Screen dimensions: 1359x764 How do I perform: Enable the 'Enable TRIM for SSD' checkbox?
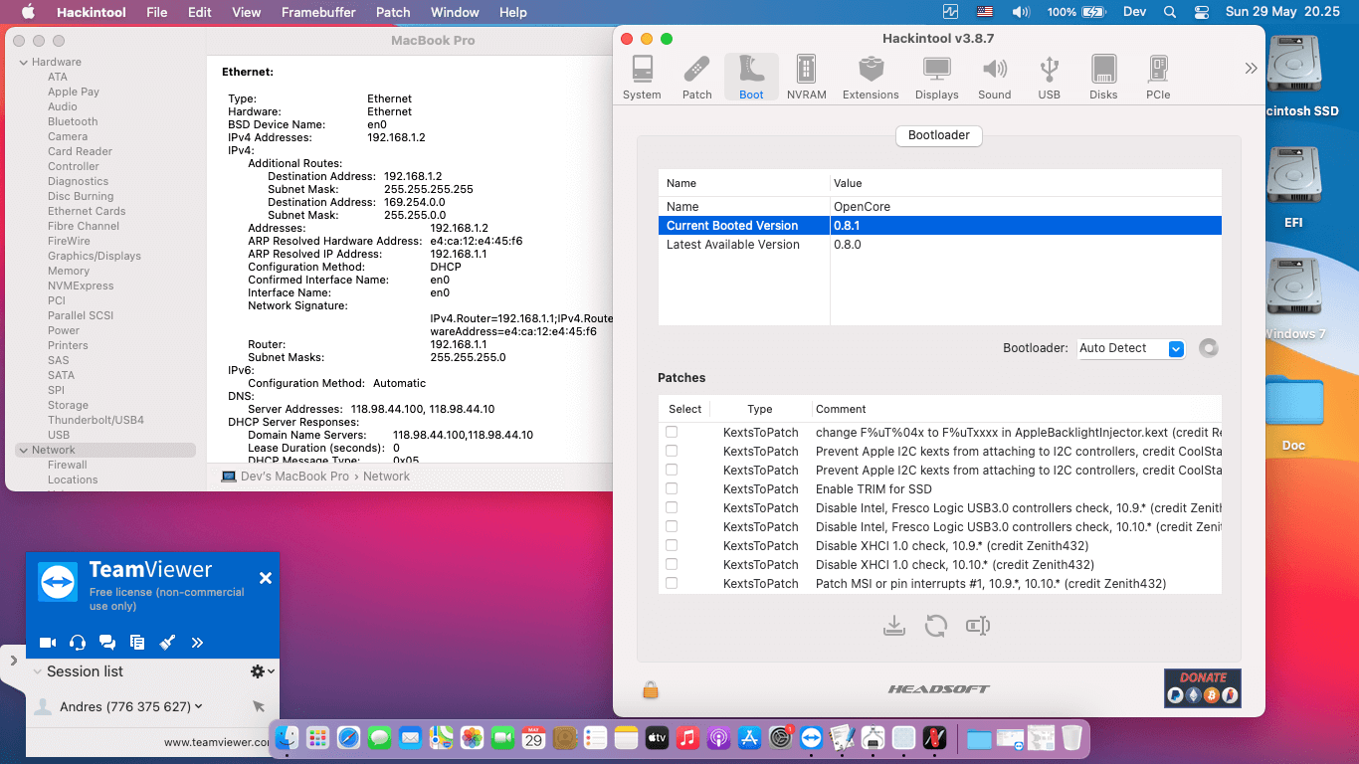(x=672, y=488)
